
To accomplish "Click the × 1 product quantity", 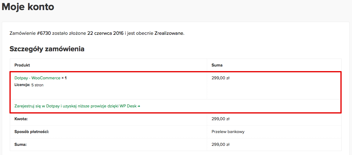I will click(64, 78).
